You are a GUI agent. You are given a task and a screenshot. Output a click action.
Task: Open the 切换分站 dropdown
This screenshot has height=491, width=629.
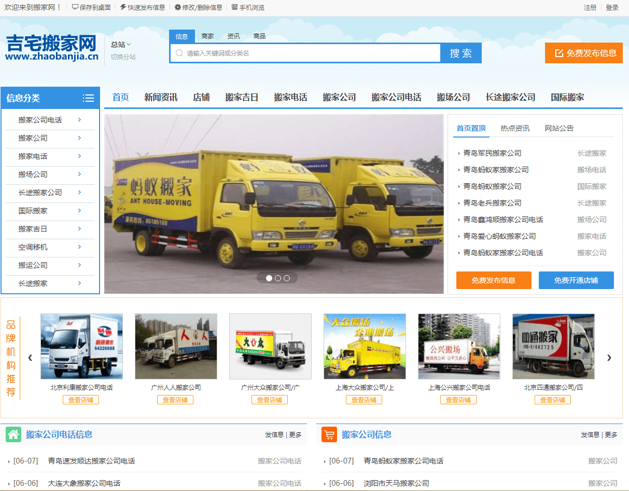pos(123,57)
